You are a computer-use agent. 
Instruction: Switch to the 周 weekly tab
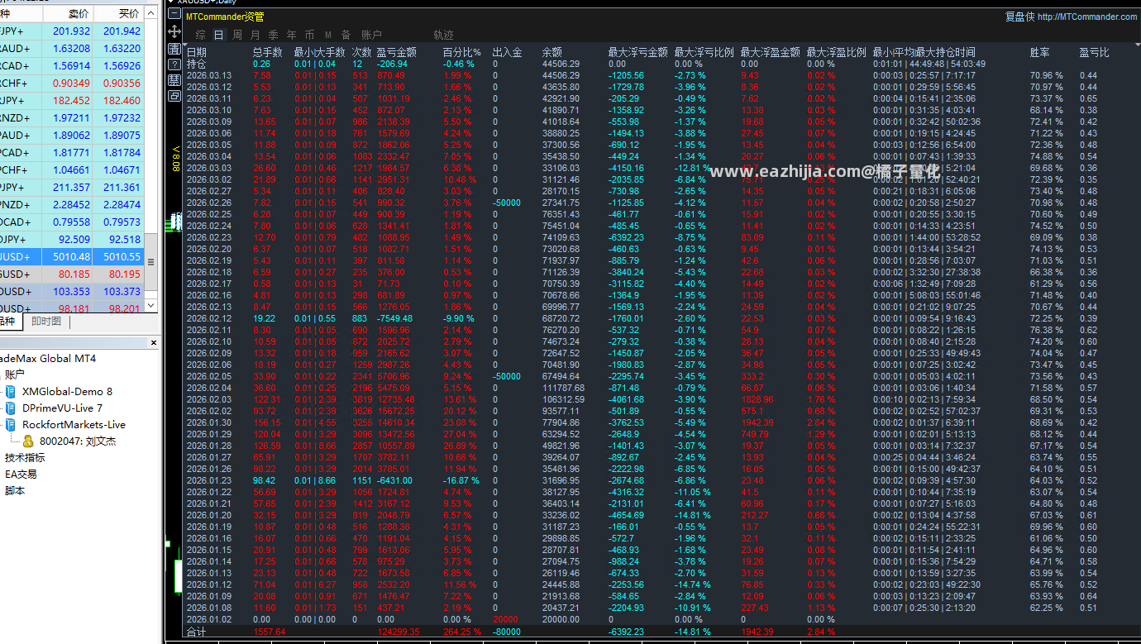237,35
